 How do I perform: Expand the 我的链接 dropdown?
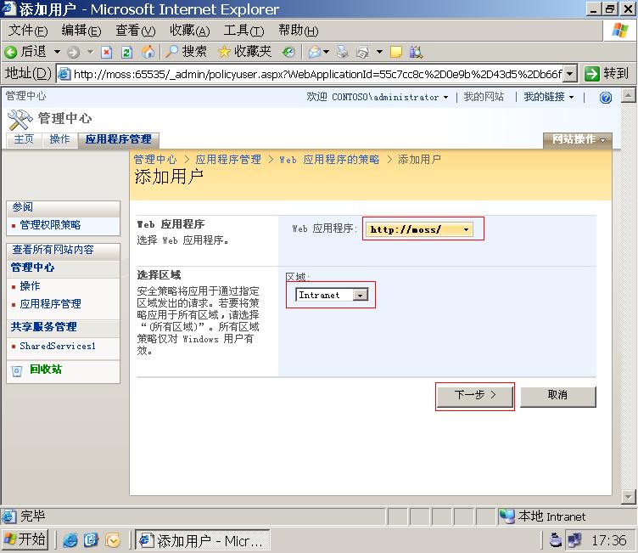click(548, 97)
